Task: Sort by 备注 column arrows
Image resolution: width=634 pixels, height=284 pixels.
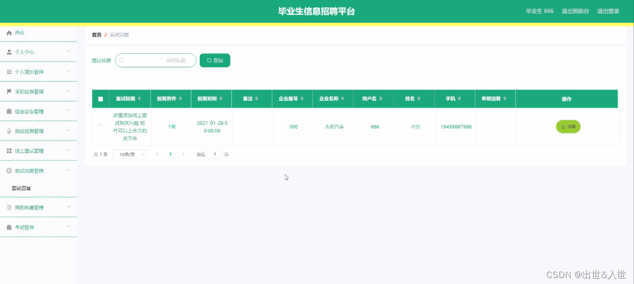Action: coord(257,99)
